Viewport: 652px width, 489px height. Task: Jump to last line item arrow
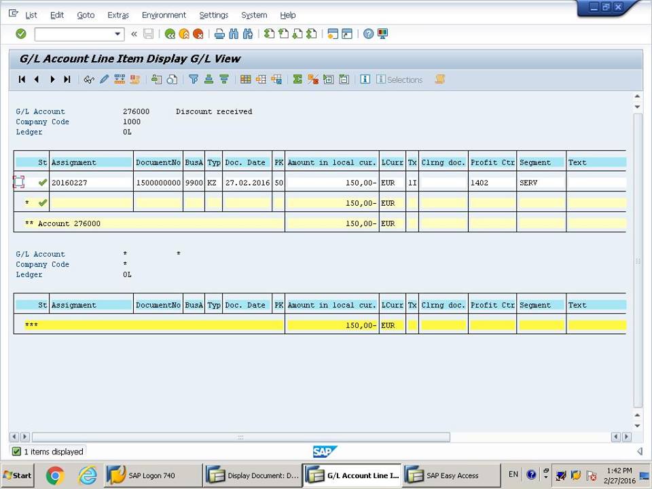coord(67,79)
